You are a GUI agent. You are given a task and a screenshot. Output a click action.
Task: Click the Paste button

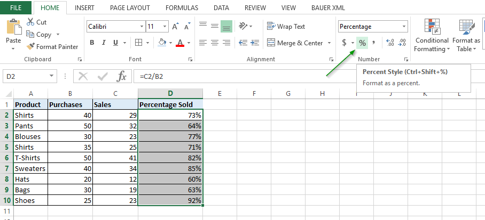pos(13,33)
